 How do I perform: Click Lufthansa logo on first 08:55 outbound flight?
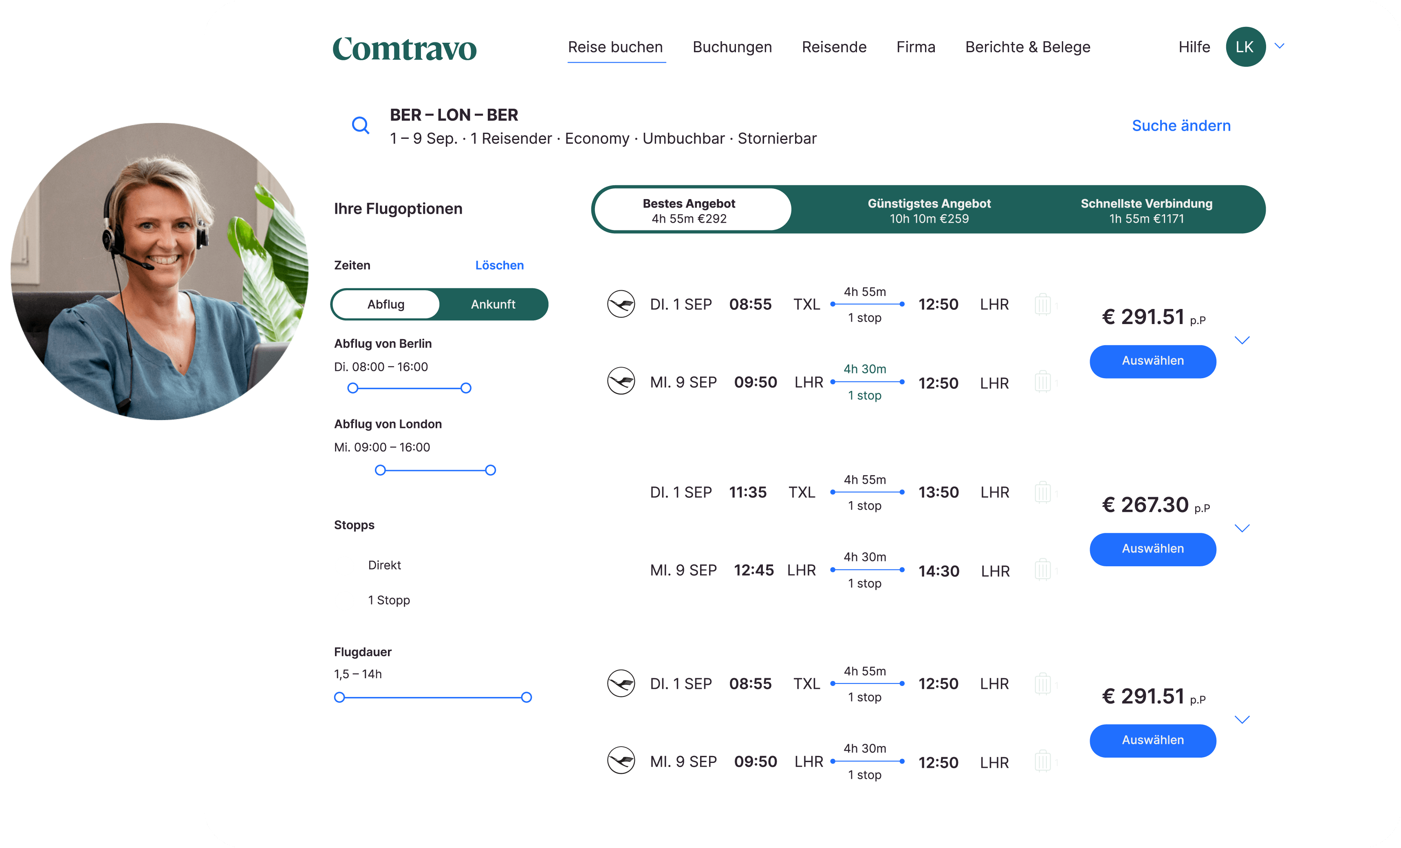[x=621, y=305]
